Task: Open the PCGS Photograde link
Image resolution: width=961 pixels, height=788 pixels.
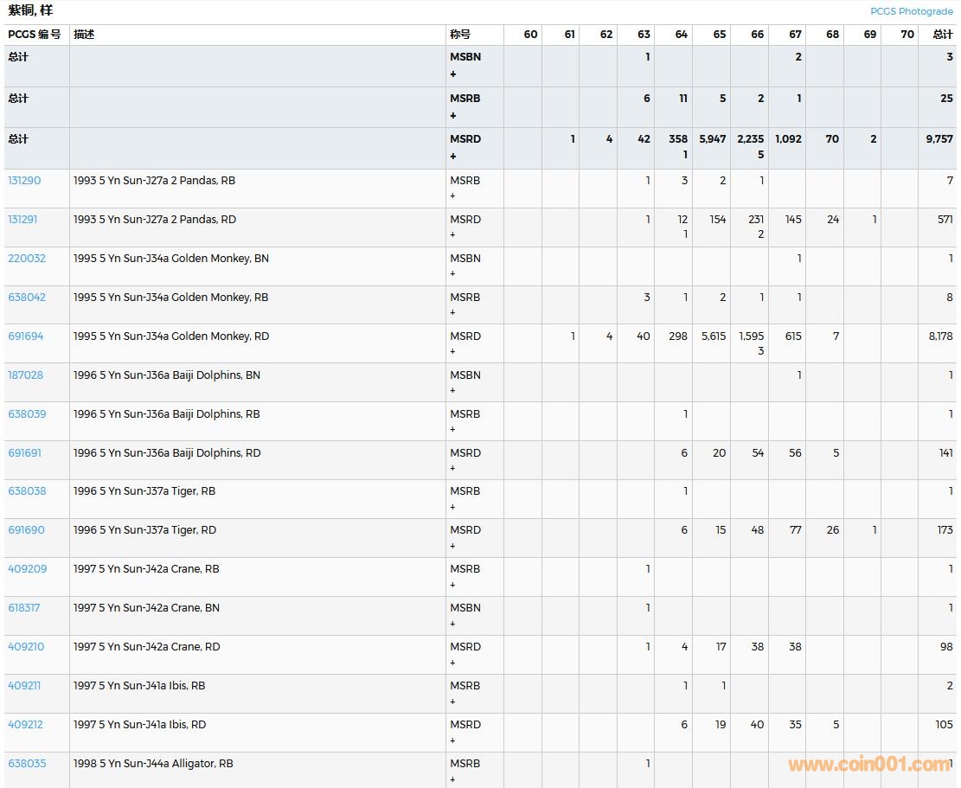Action: point(911,11)
